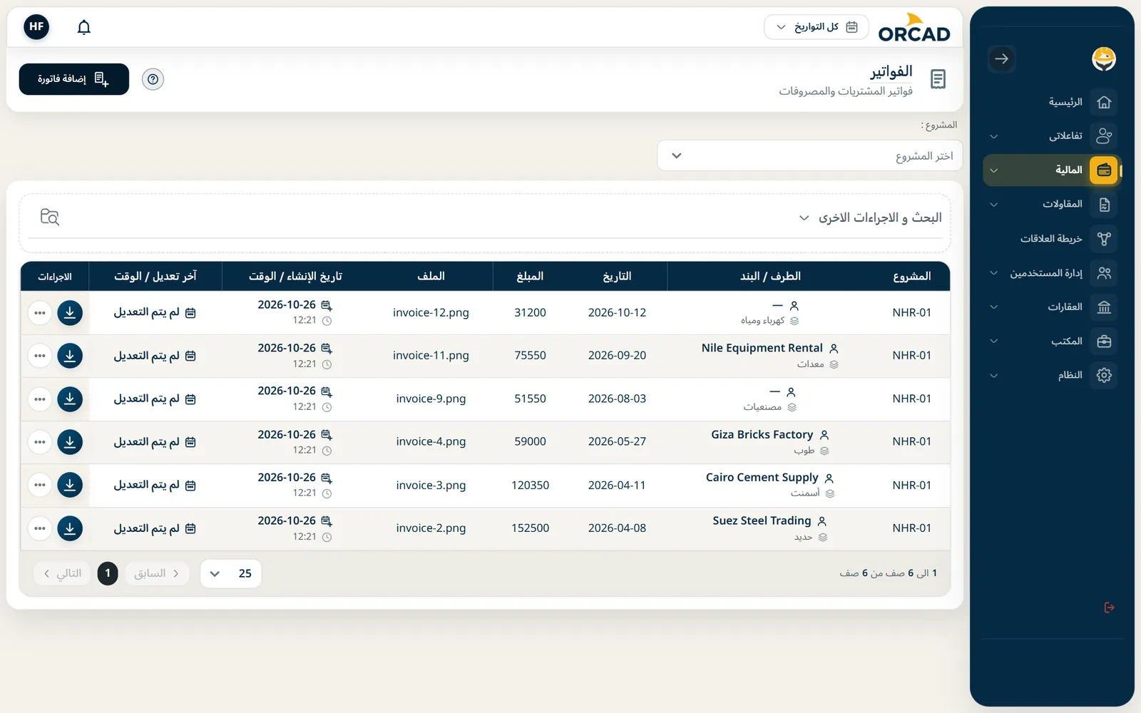Open more actions for invoice-11.png
Screen dimensions: 1141x713
pyautogui.click(x=40, y=356)
